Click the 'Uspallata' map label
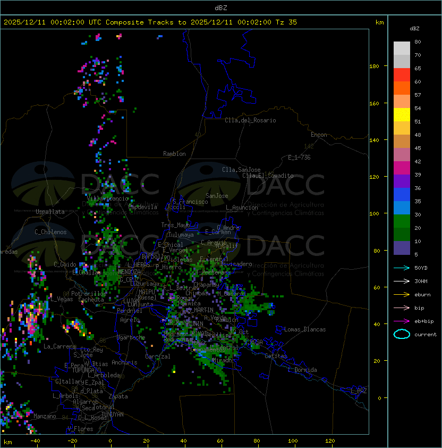 click(x=50, y=212)
